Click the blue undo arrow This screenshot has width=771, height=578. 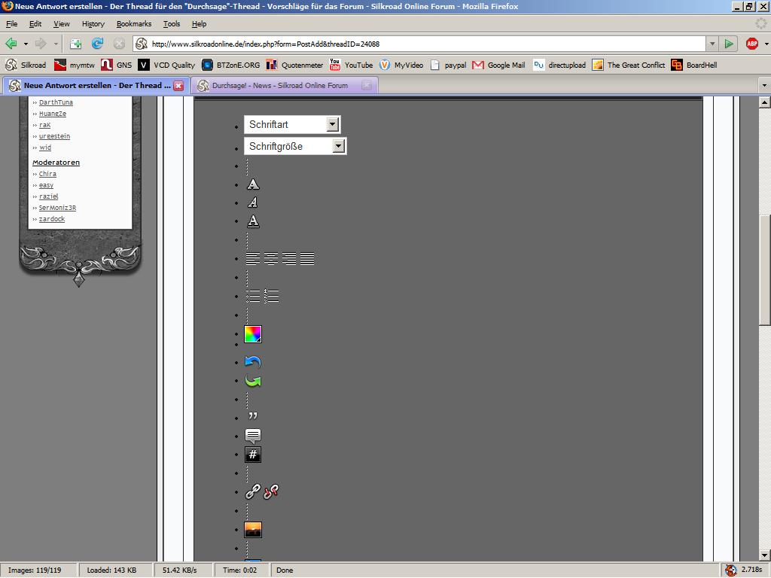253,362
